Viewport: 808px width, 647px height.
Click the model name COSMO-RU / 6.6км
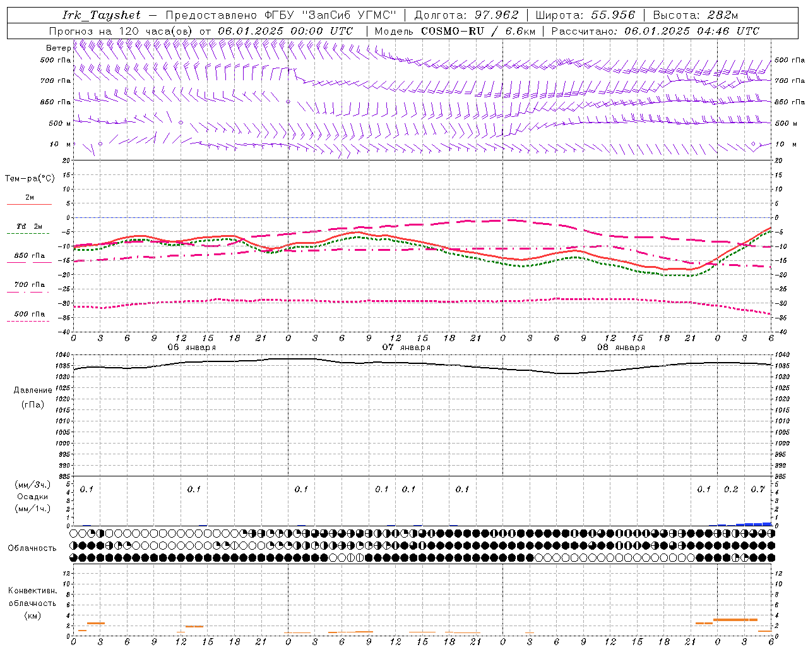click(x=478, y=31)
